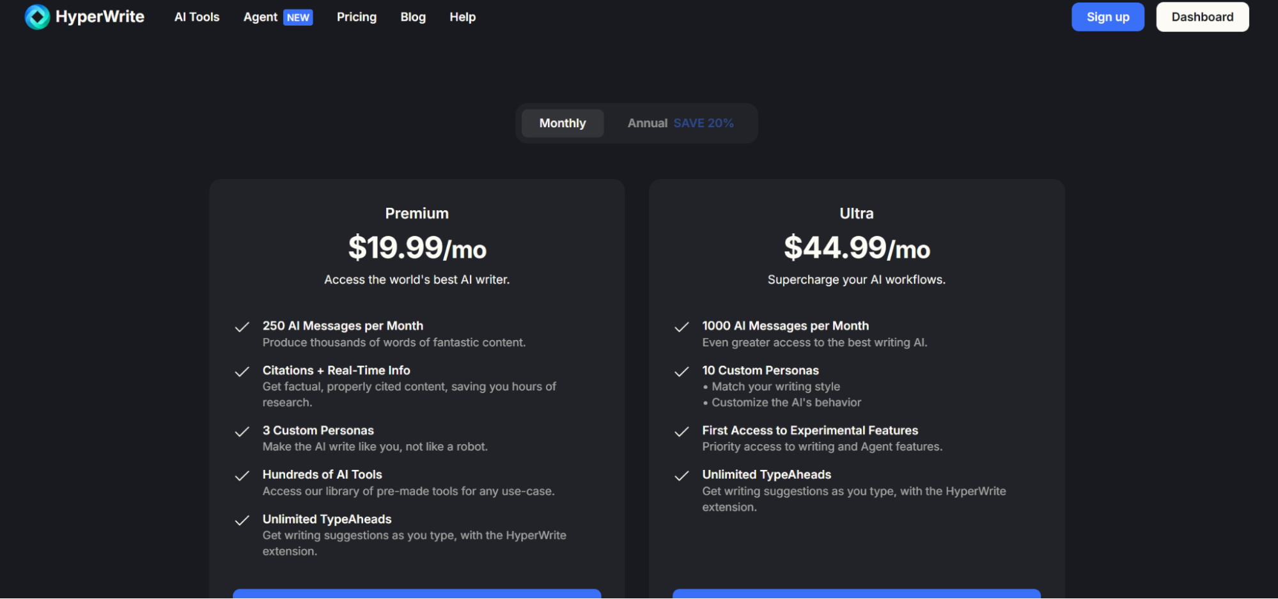Click checkmark beside First Access to Experimental Features
This screenshot has width=1278, height=599.
tap(682, 432)
